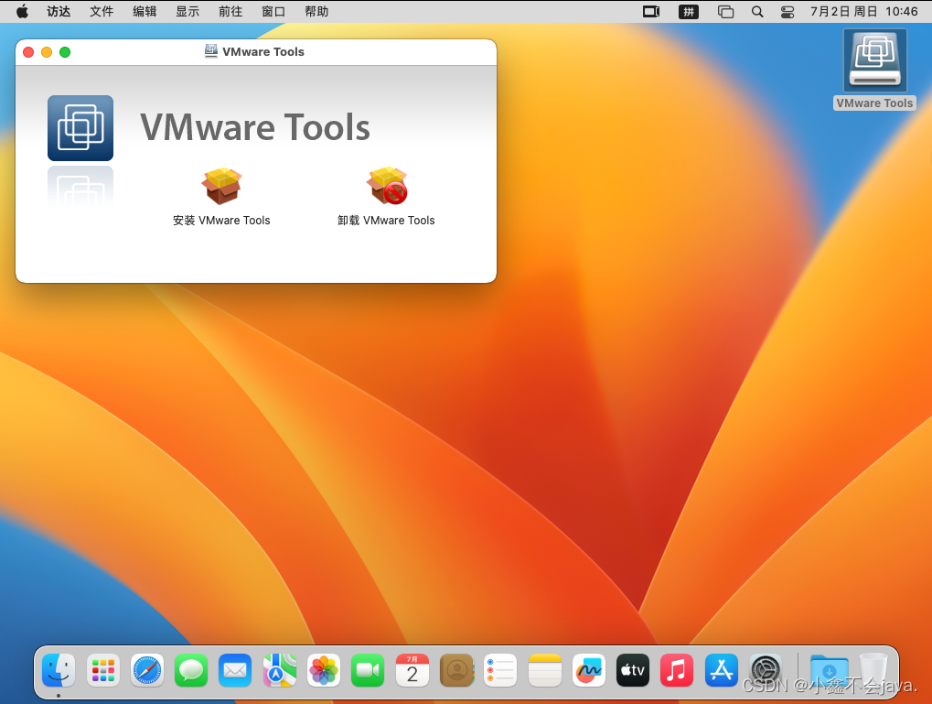Screen dimensions: 932x704
Task: Open the App Store from the Dock
Action: tap(722, 671)
